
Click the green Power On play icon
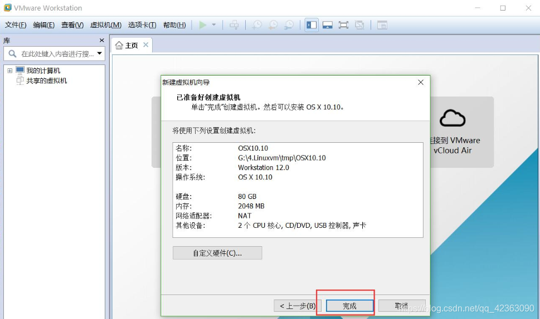point(203,24)
